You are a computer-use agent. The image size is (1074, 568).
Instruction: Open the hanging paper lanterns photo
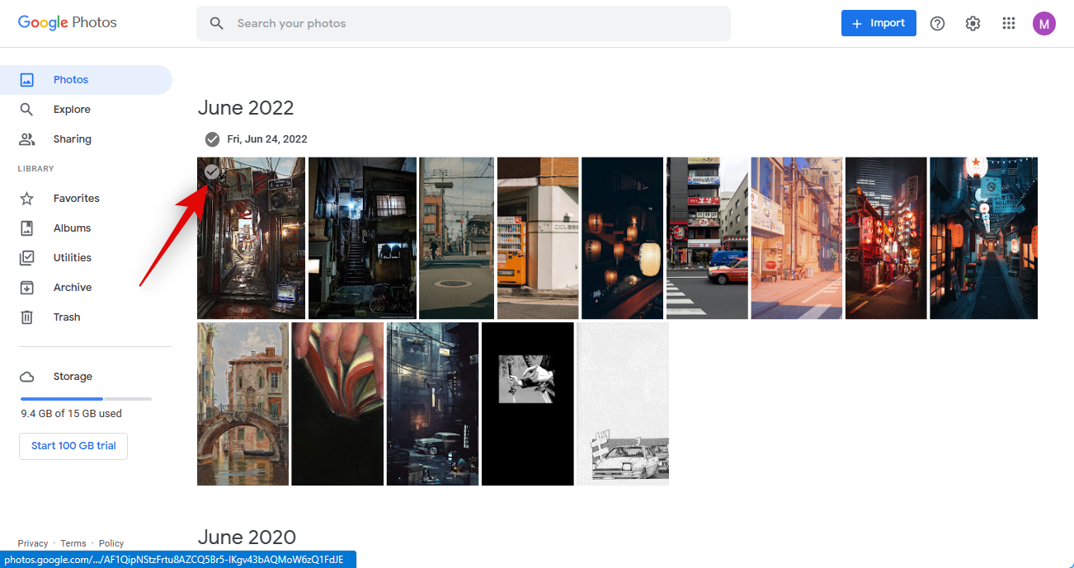622,238
